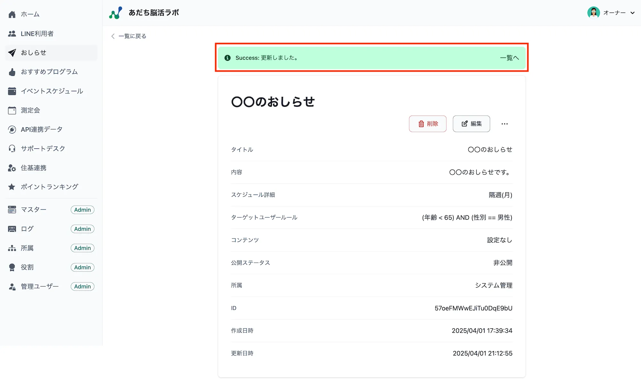Open LINE利用者 users icon

coord(12,34)
